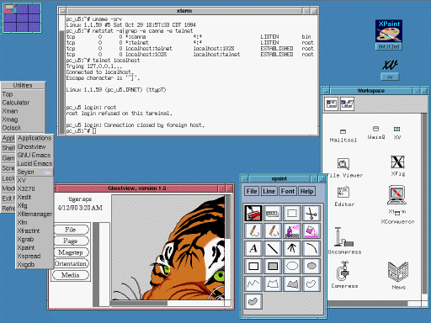
Task: Select the unfilled rectangle shape tool
Action: (x=253, y=266)
